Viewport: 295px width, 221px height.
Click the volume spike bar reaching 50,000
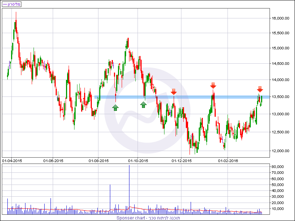pos(110,199)
